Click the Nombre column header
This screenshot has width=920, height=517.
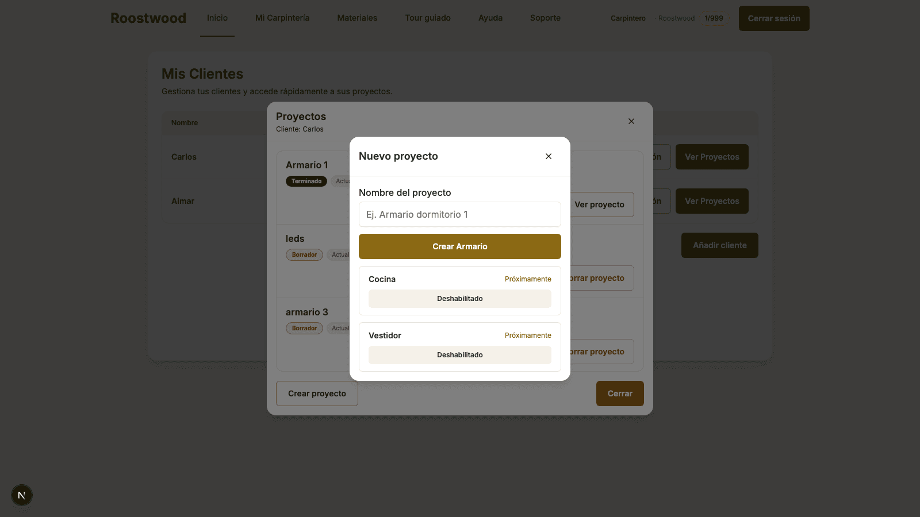point(185,123)
